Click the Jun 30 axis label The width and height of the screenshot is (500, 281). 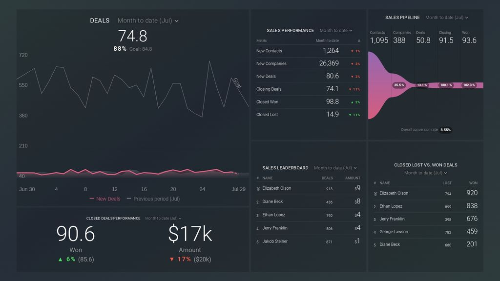coord(27,189)
